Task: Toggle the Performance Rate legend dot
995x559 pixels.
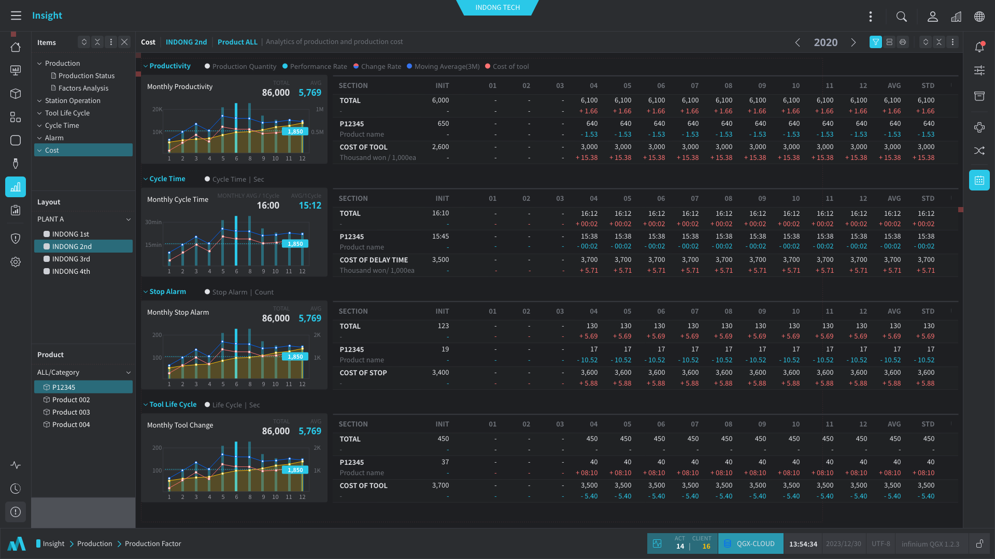Action: pos(285,66)
